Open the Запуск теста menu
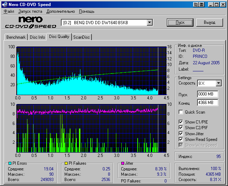This screenshot has width=228, height=186. point(30,11)
